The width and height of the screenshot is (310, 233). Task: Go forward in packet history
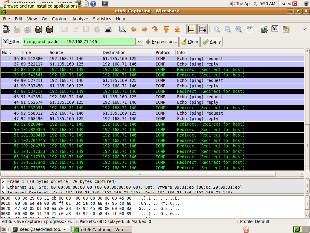click(144, 29)
